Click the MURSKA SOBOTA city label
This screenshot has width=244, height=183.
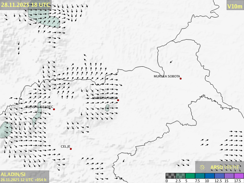167,76
